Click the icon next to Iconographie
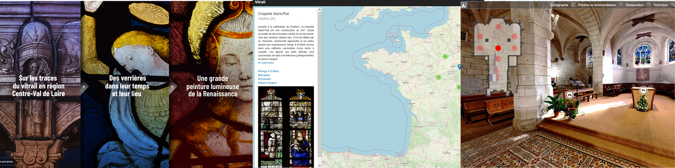This screenshot has width=675, height=168. tap(573, 5)
